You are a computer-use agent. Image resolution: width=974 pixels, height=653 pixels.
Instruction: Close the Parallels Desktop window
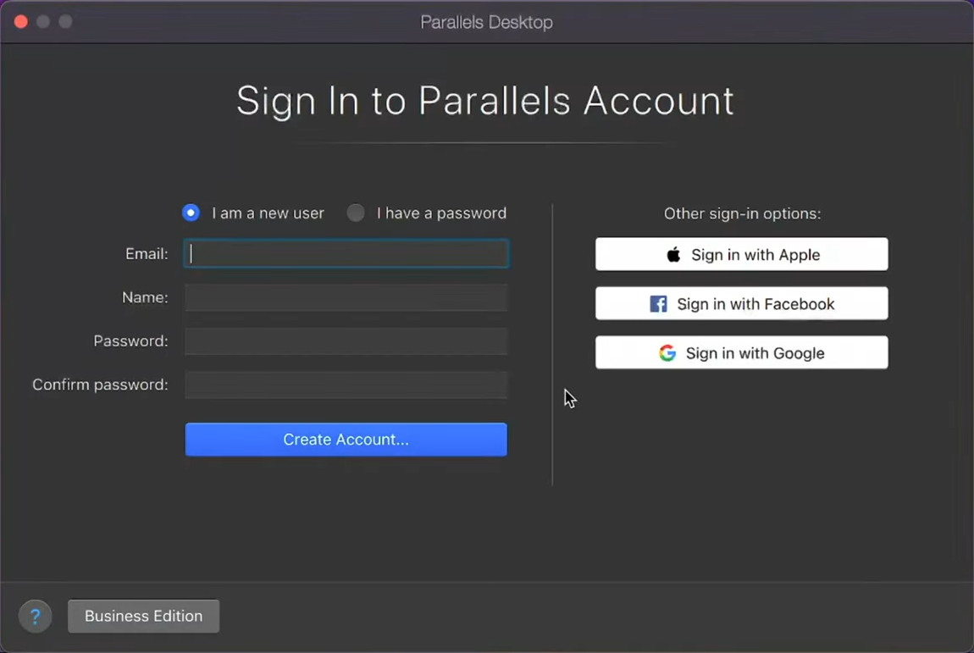(21, 22)
